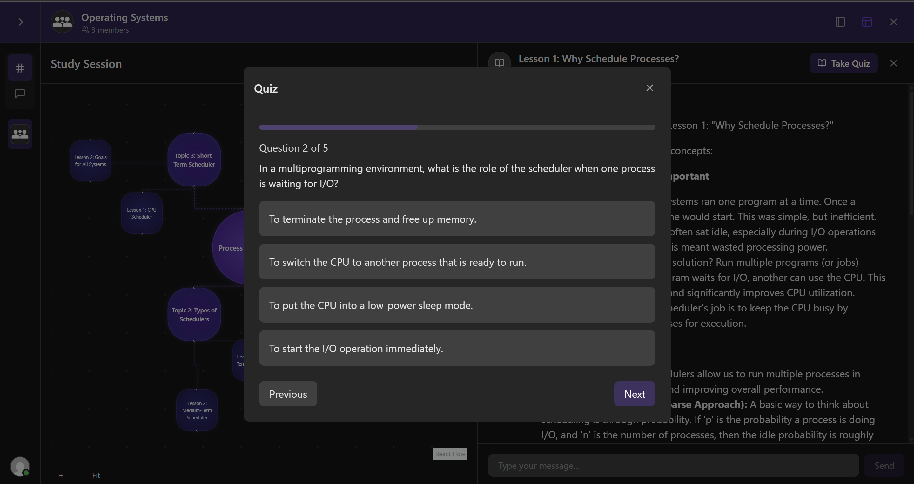Select answer 'To terminate the process'
This screenshot has width=914, height=484.
pyautogui.click(x=457, y=219)
